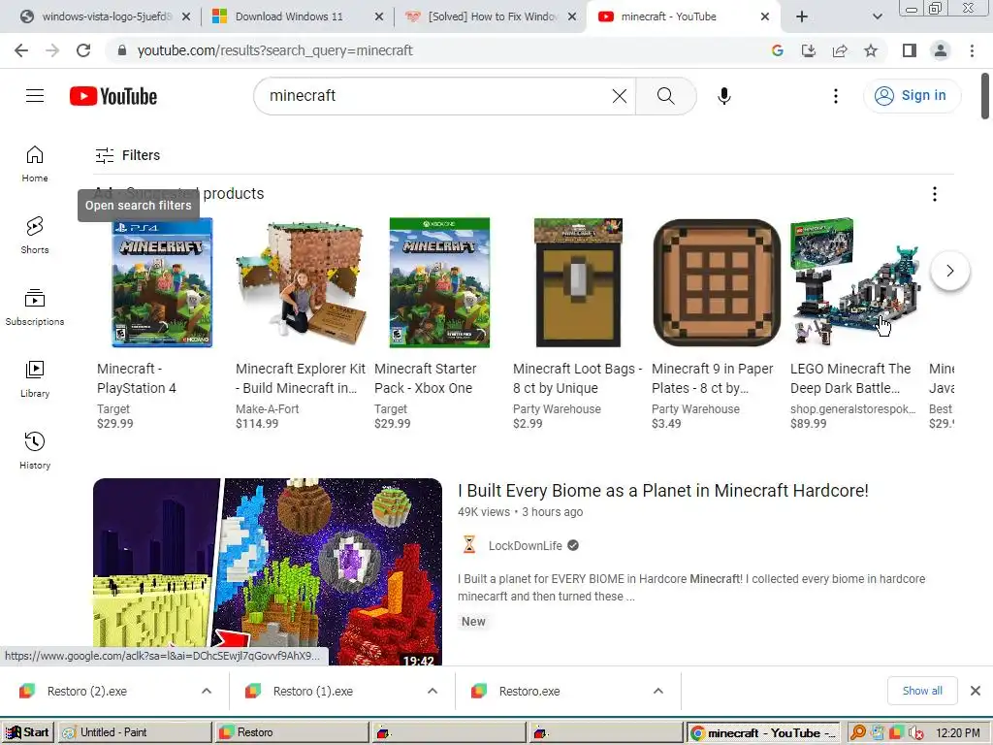Expand options for Restoro (1).exe download
The image size is (993, 745).
pos(432,691)
